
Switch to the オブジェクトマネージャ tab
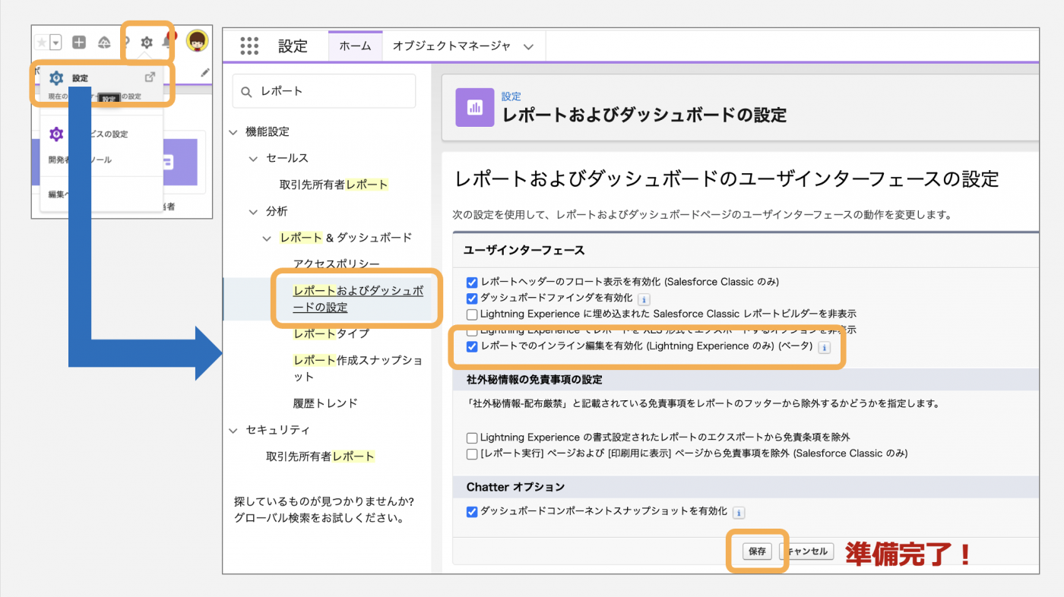click(x=451, y=46)
